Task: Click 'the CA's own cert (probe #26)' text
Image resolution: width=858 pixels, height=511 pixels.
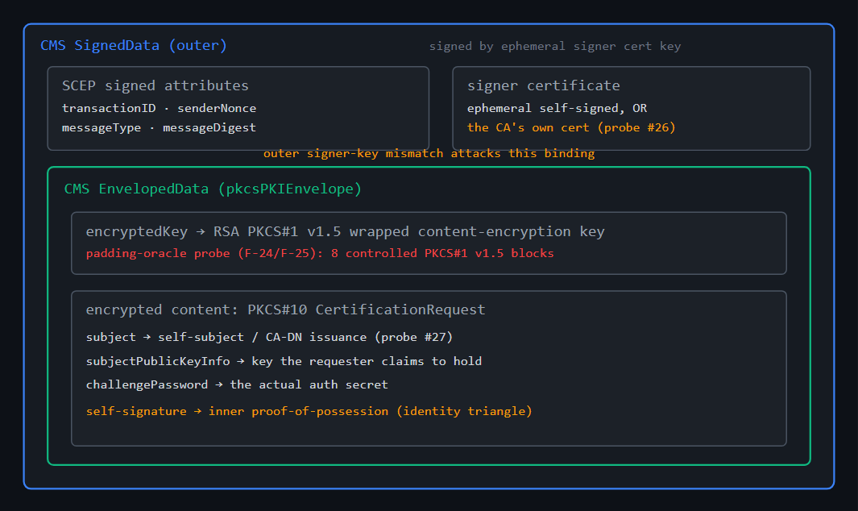Action: [571, 127]
